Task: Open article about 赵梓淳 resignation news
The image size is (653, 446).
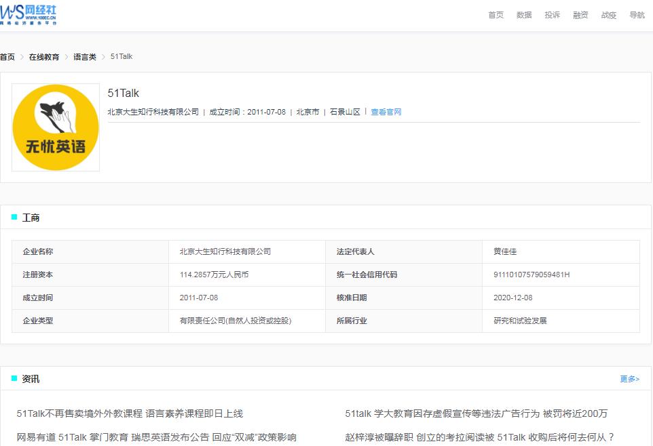Action: coord(489,438)
